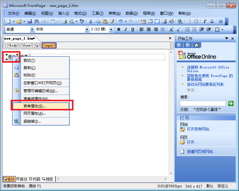
Task: Click the Open folder toolbar icon
Action: click(19, 21)
